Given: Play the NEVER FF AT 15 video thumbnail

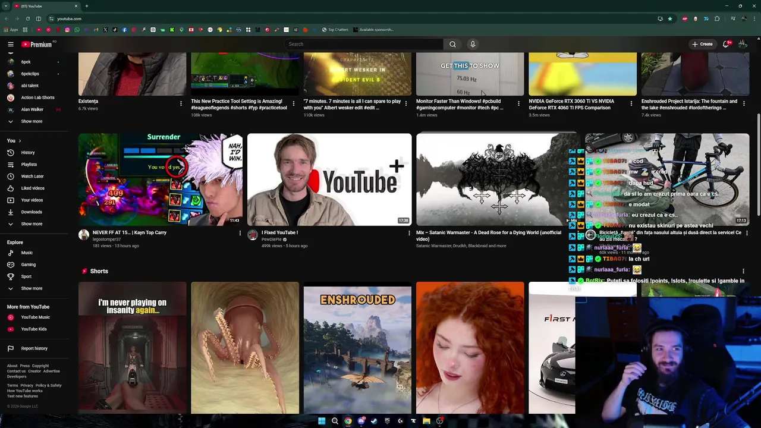Looking at the screenshot, I should (161, 180).
